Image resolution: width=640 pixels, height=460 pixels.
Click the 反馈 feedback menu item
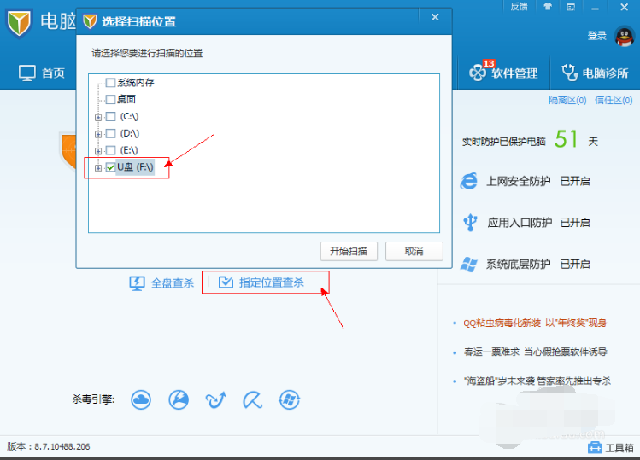(519, 6)
